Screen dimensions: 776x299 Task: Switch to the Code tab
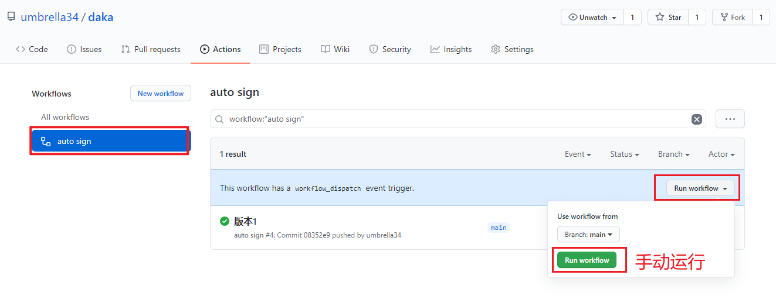click(x=32, y=49)
